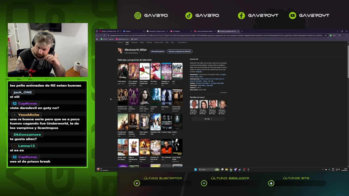Click the first person thumbnail in También se buscó
Viewport: 349px width, 196px height.
194,104
